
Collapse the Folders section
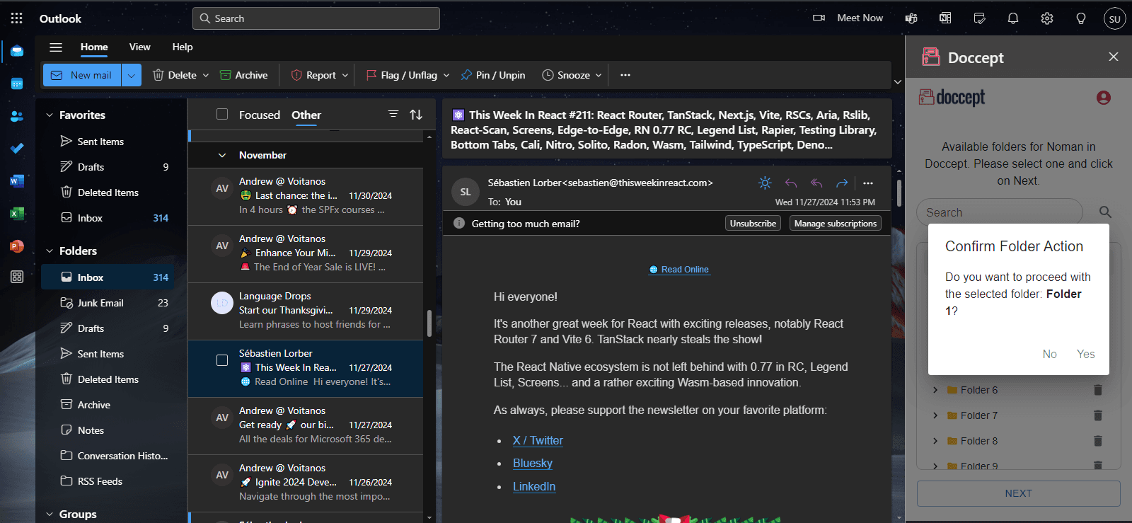click(x=50, y=251)
